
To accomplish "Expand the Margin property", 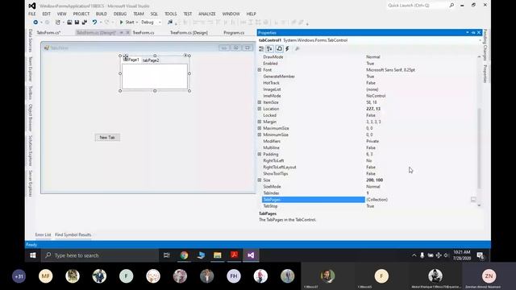I will pyautogui.click(x=260, y=122).
